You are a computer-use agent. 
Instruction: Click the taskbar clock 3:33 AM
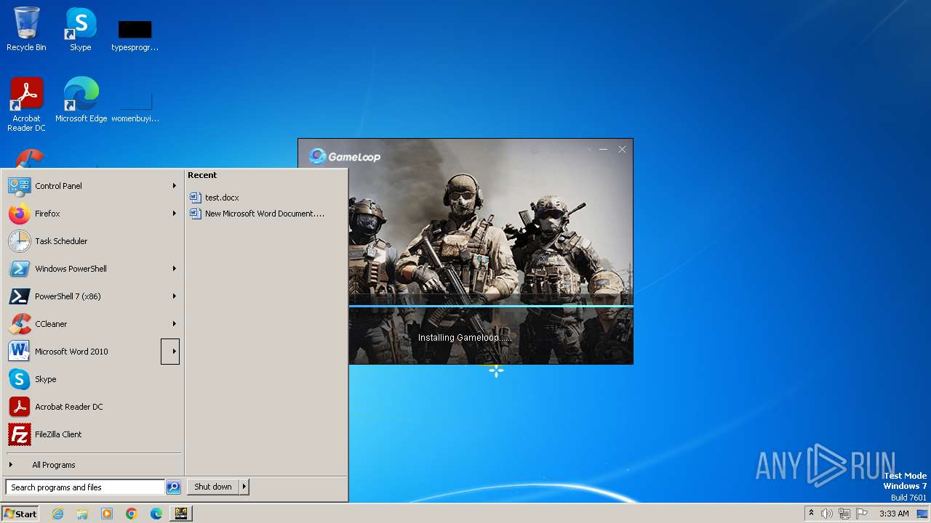tap(894, 514)
